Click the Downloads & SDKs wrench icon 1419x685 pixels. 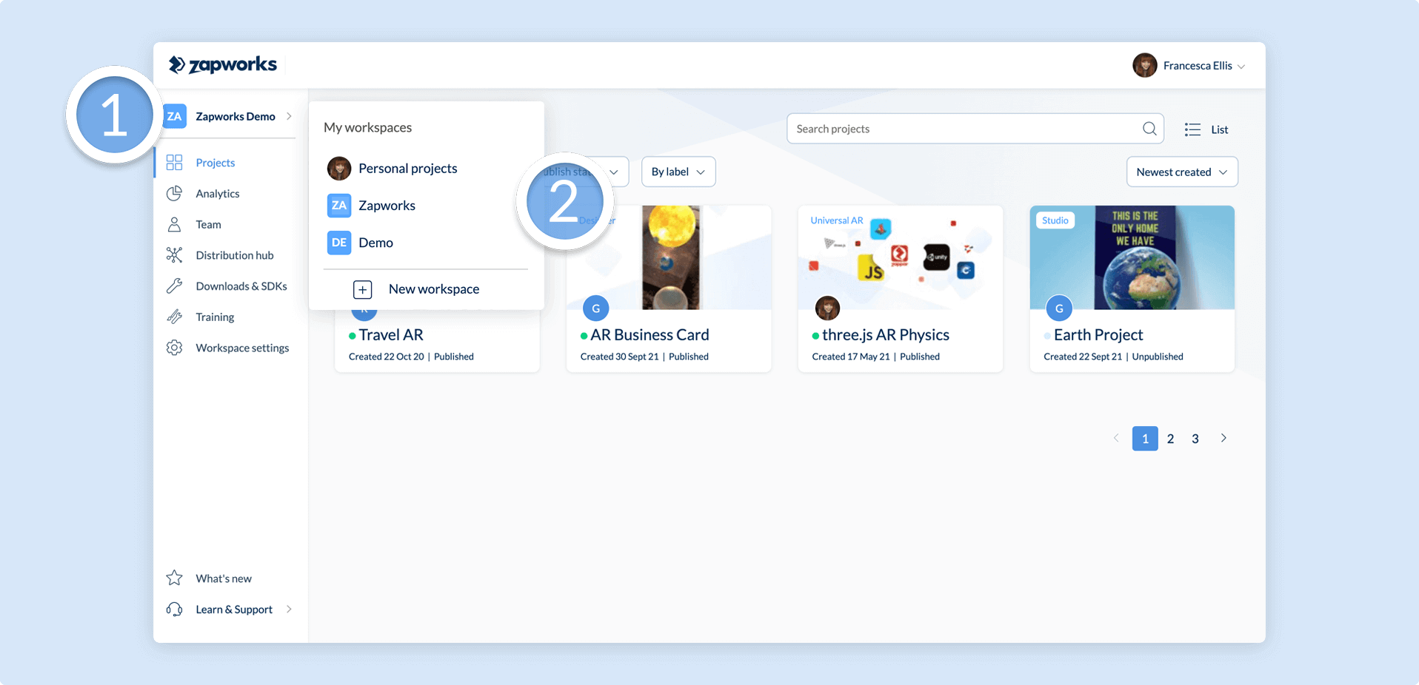pyautogui.click(x=174, y=286)
